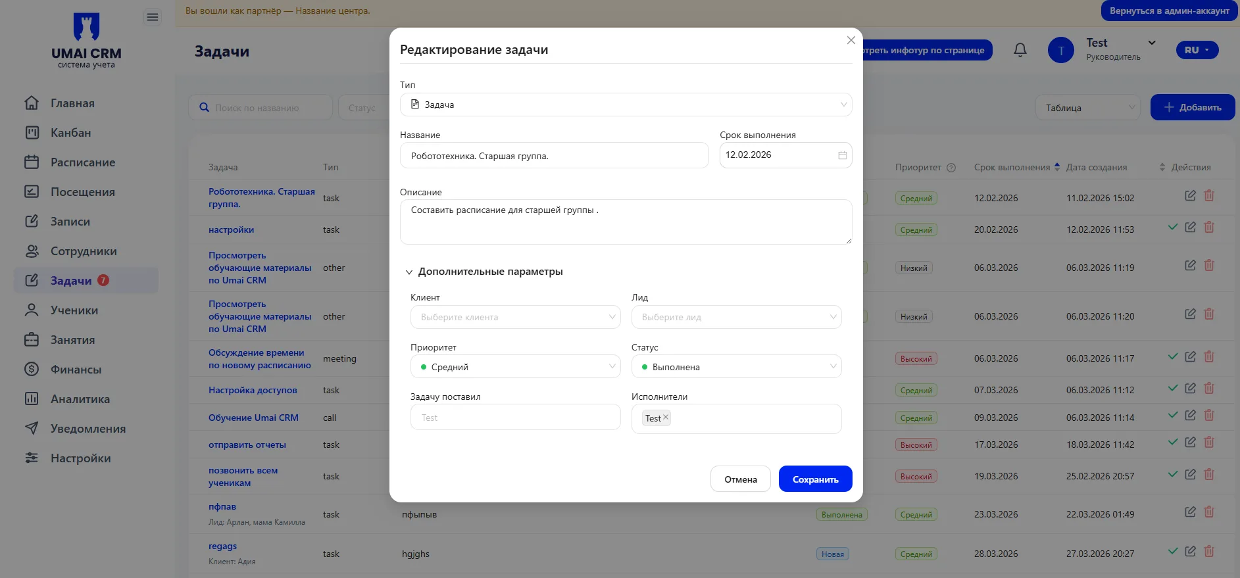Viewport: 1240px width, 578px height.
Task: Open the Клиент selection dropdown
Action: (x=515, y=317)
